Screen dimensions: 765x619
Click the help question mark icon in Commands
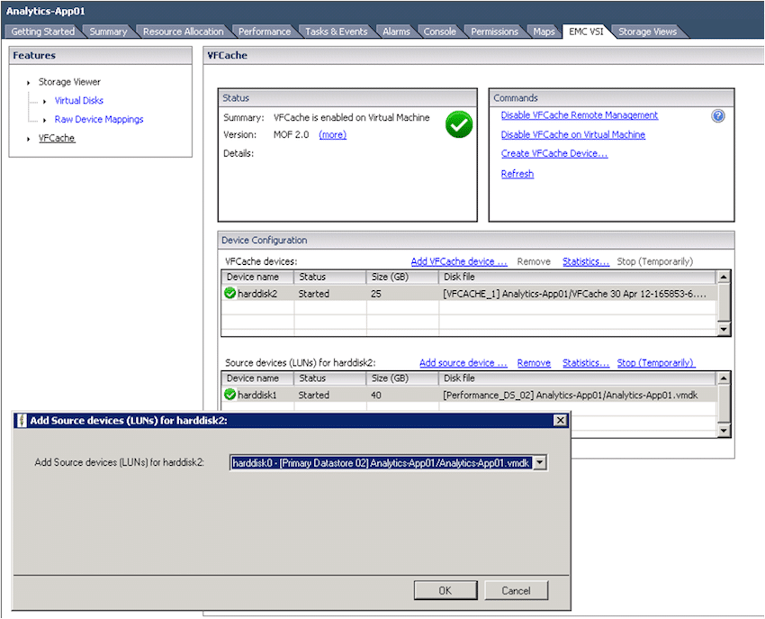(x=717, y=116)
